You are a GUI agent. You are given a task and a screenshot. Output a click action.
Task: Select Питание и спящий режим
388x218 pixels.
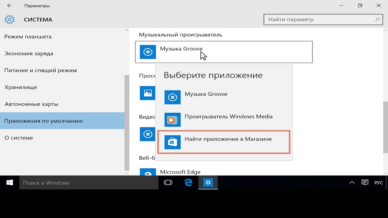(62, 70)
